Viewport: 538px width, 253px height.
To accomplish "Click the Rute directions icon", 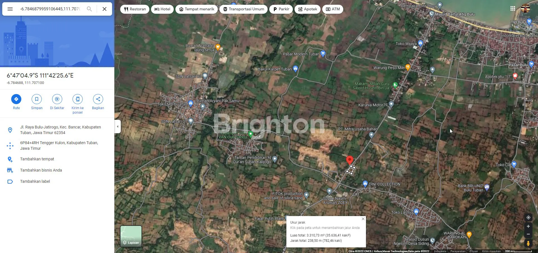I will (x=16, y=99).
